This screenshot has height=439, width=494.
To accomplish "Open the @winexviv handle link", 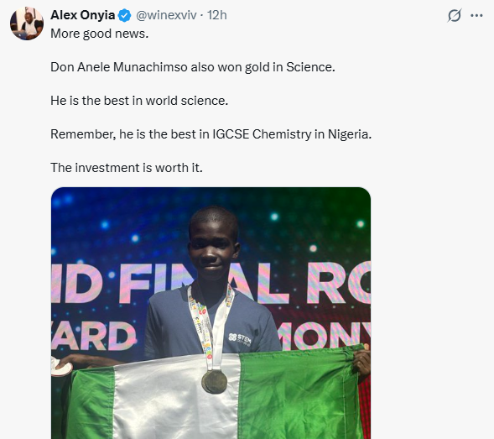I will [166, 15].
